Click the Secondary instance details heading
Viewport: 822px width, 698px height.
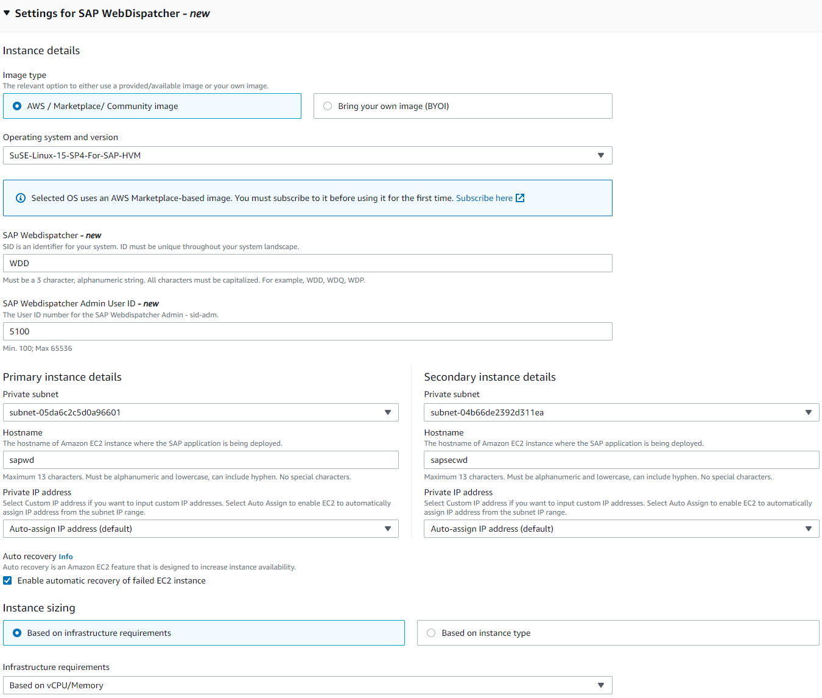pos(490,377)
